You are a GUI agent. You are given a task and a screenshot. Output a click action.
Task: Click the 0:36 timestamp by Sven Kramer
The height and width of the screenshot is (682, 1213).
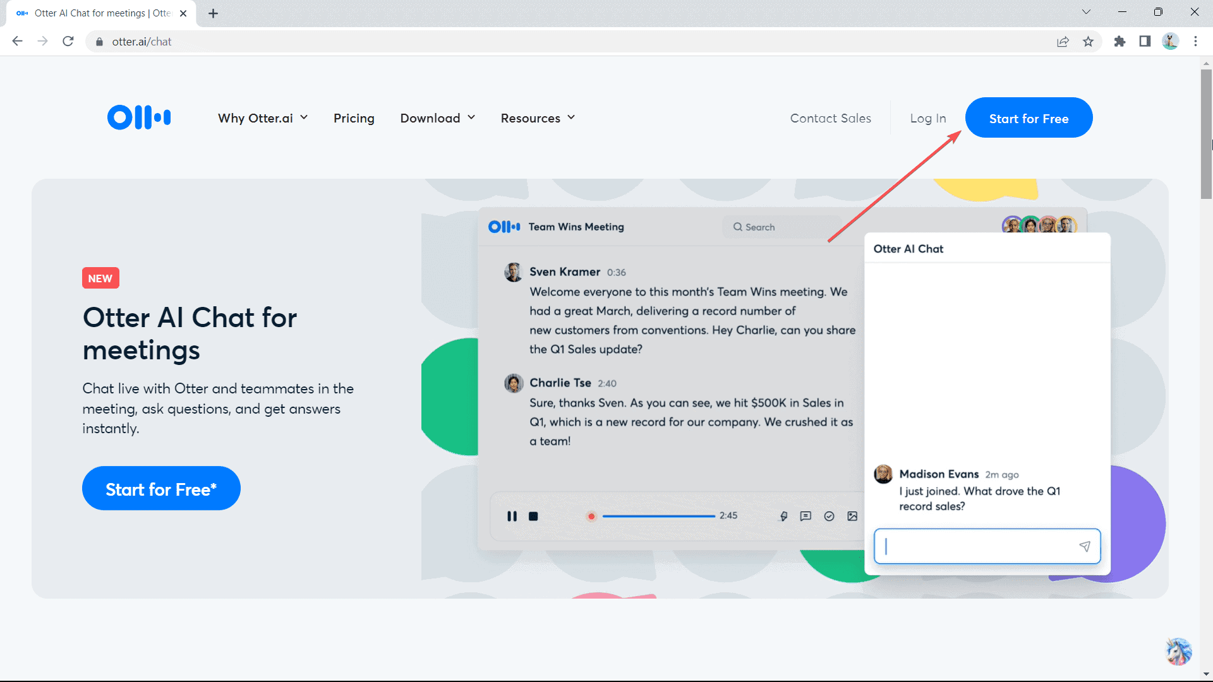click(x=616, y=272)
